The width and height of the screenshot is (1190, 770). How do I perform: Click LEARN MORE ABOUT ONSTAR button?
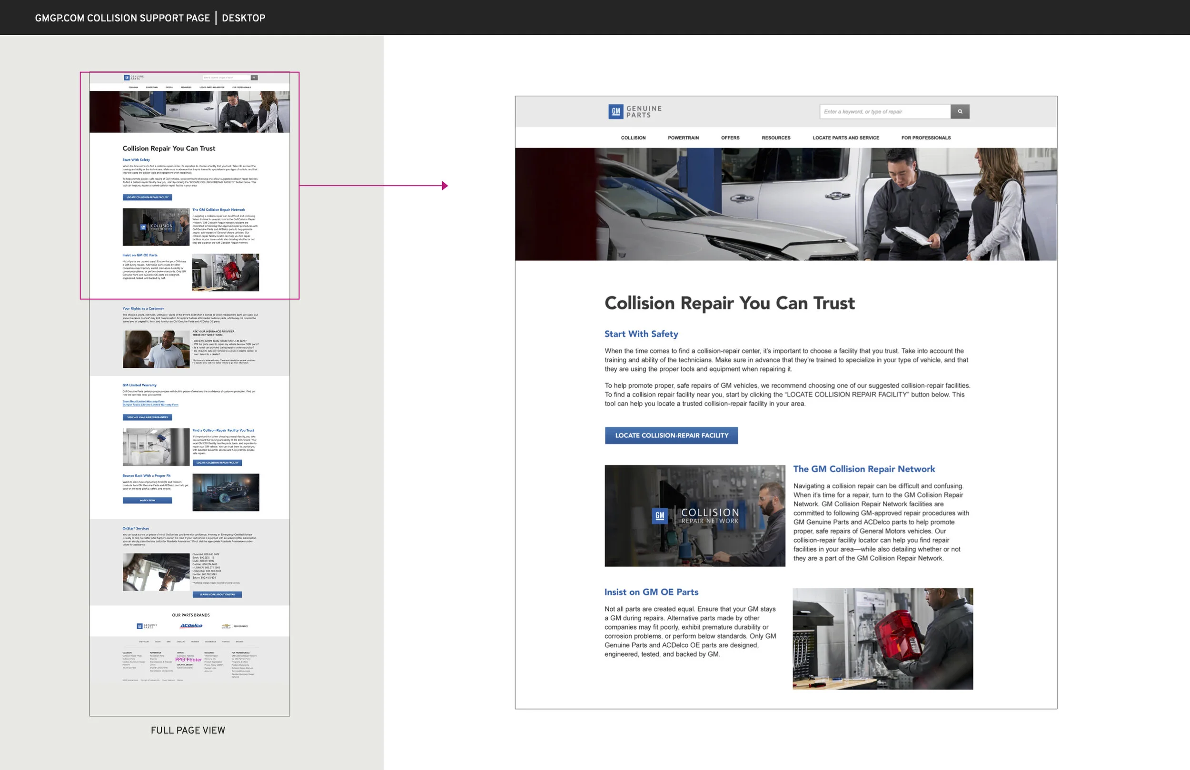pos(217,594)
